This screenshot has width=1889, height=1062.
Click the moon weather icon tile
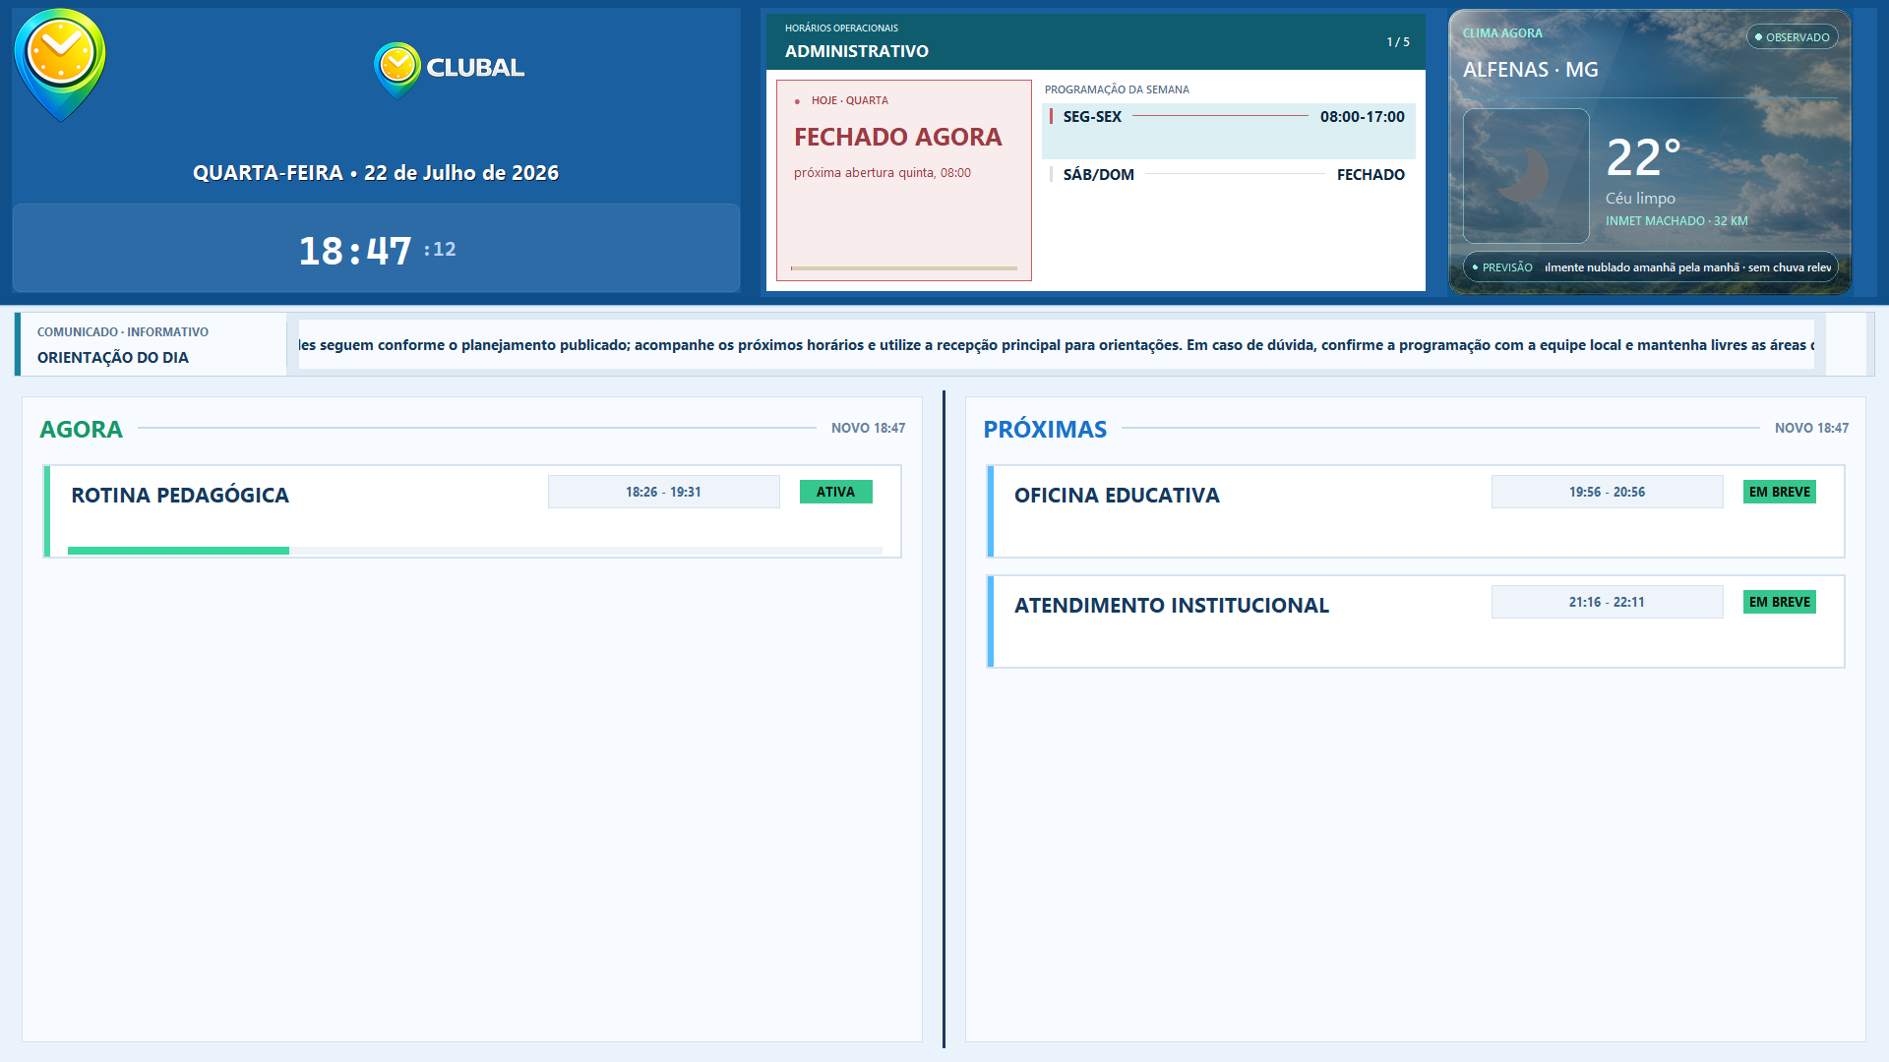1526,176
